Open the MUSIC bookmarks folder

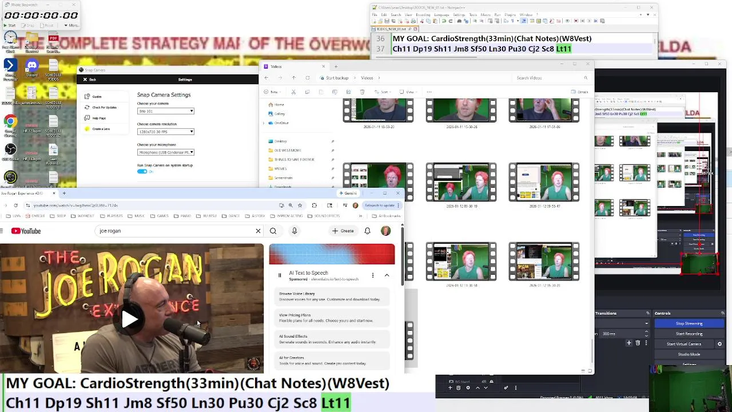pyautogui.click(x=136, y=216)
